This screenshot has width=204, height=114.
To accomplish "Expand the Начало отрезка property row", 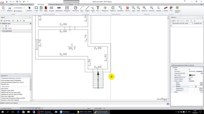I will click(173, 79).
